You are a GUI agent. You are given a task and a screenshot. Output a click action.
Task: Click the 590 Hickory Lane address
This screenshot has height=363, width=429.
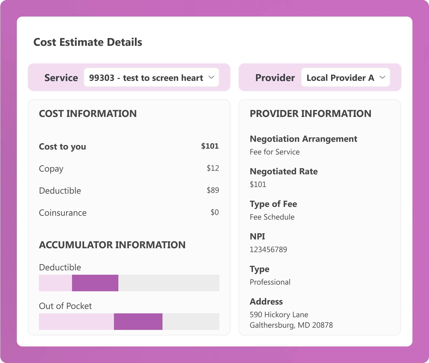click(279, 315)
